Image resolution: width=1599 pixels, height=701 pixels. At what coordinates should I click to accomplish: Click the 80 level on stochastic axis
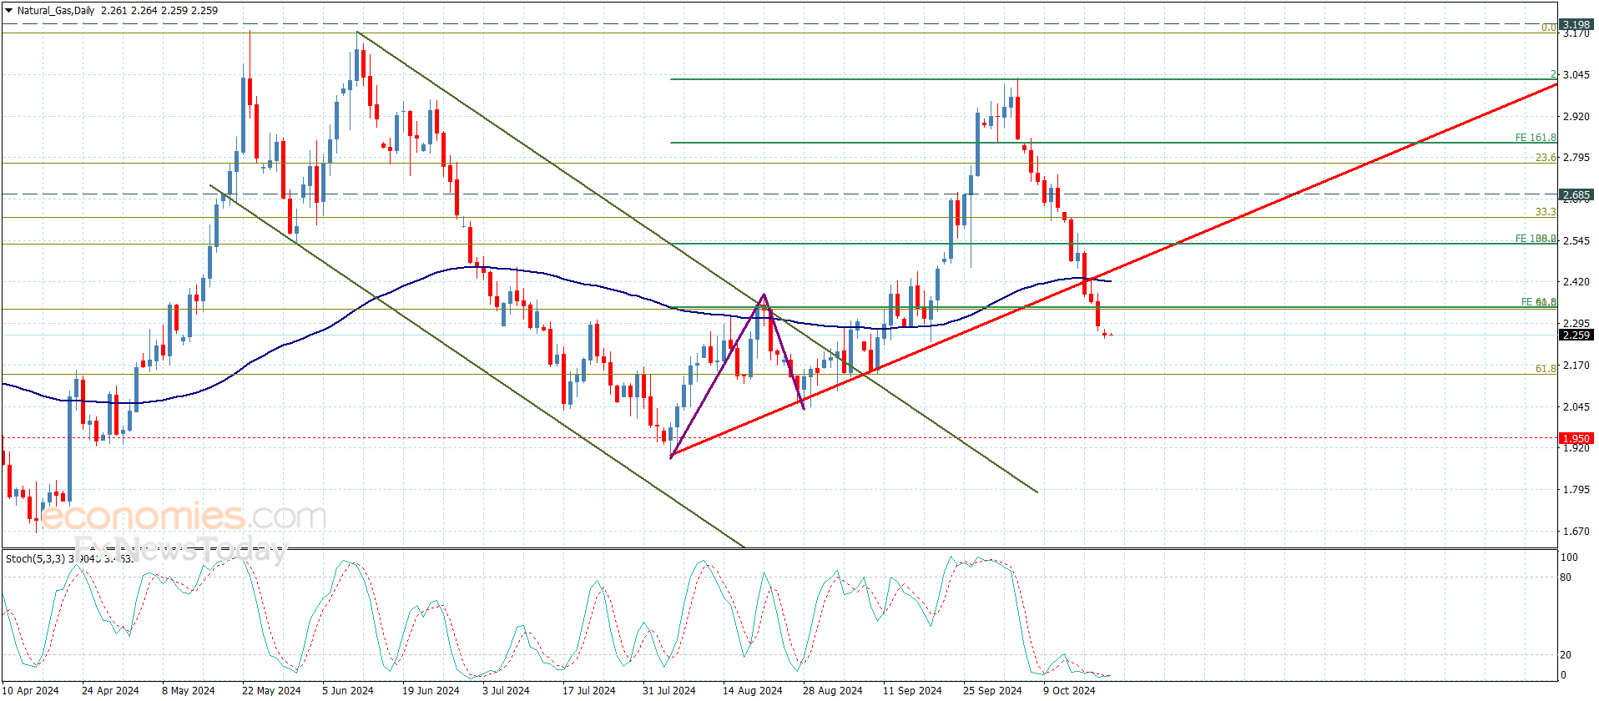click(1566, 577)
